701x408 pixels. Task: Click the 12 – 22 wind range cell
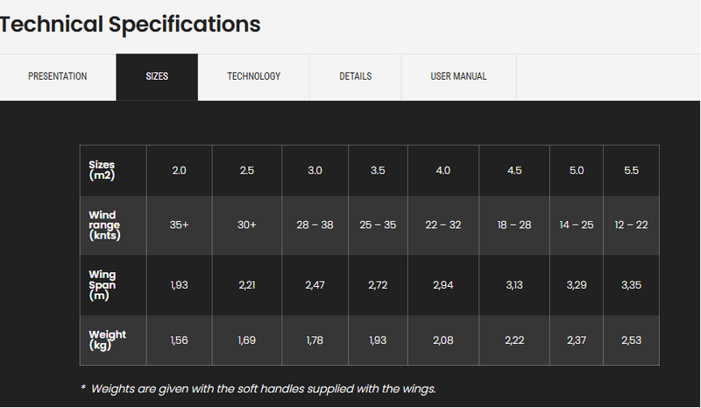pos(631,225)
